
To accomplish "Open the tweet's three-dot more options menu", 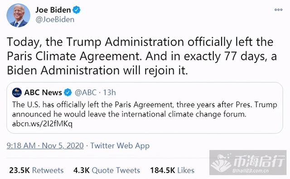I will pyautogui.click(x=278, y=10).
